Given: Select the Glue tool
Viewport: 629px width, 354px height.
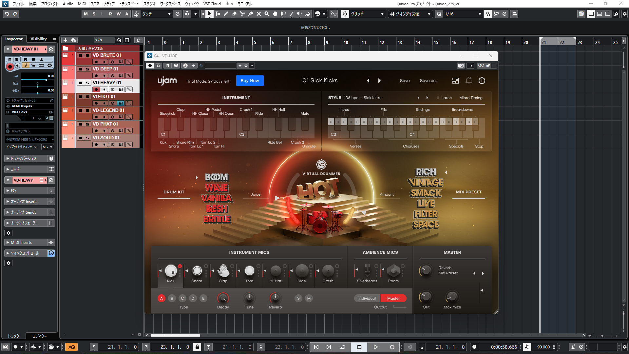Looking at the screenshot, I should [250, 14].
